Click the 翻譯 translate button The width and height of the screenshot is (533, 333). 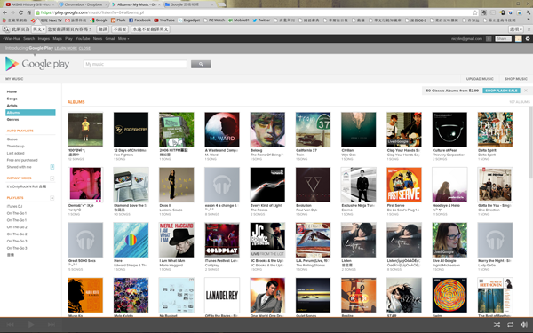pyautogui.click(x=103, y=29)
